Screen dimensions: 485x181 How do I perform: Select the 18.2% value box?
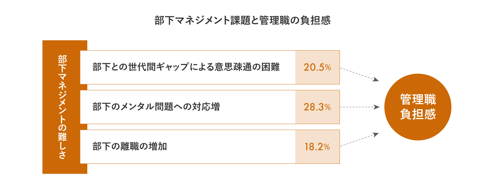pos(317,147)
